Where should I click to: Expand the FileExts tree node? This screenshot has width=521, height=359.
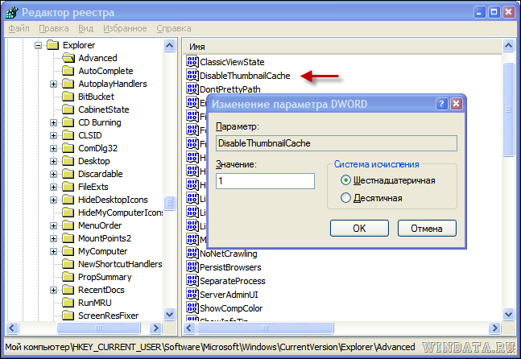coord(54,187)
